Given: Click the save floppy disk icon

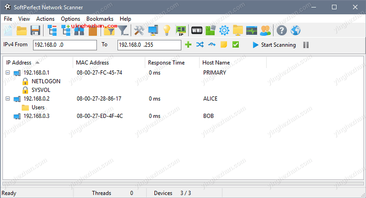Looking at the screenshot, I should (x=35, y=30).
